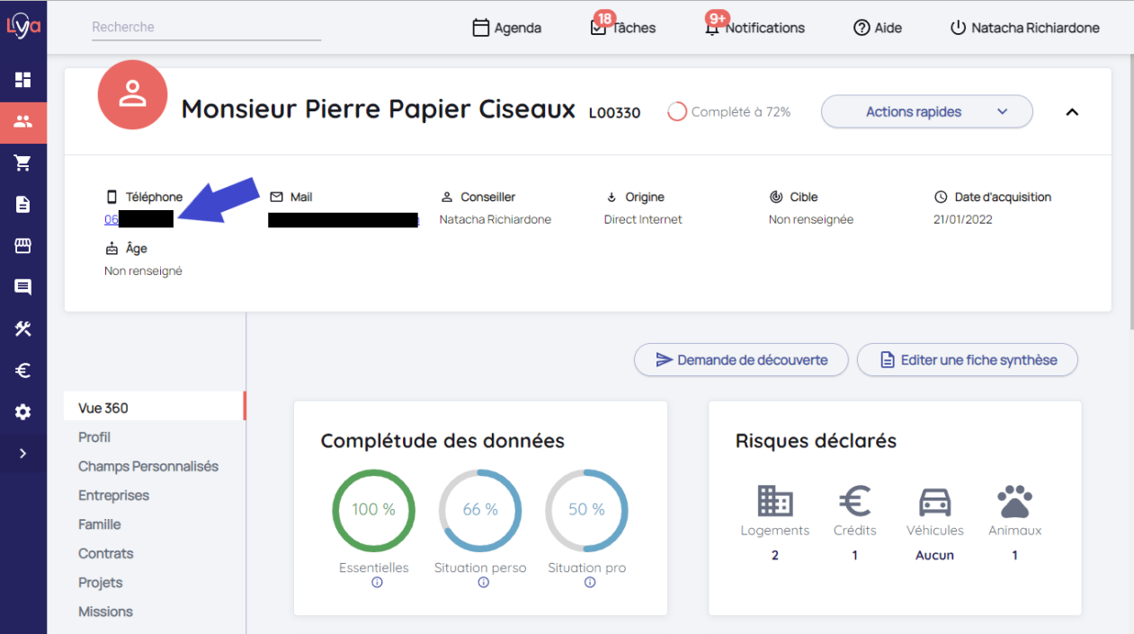
Task: Click into the Recherche search field
Action: [x=206, y=28]
